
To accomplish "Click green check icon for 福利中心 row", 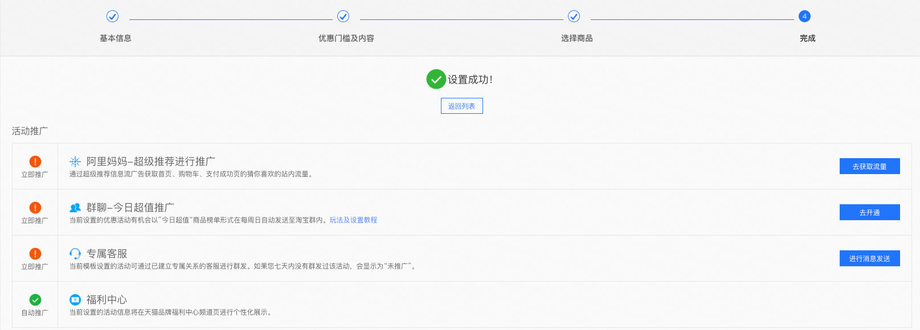I will [x=35, y=300].
